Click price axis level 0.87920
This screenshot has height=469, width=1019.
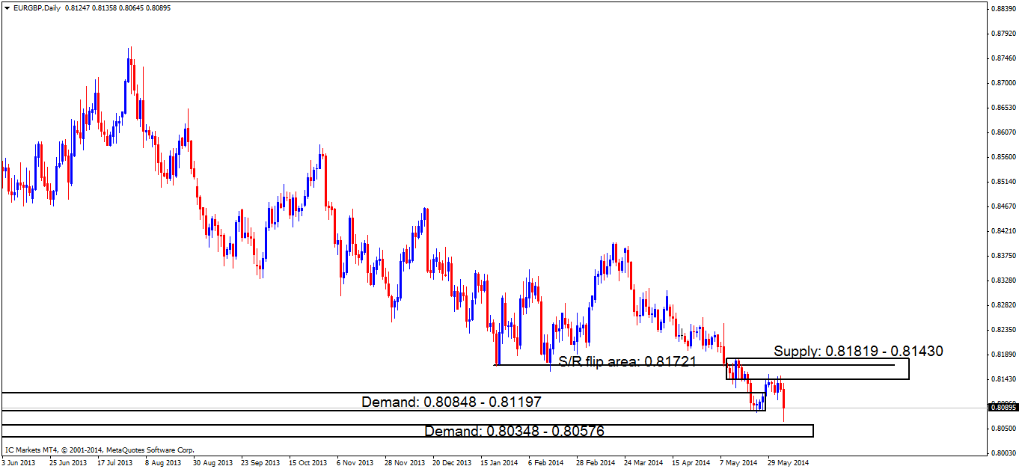(1003, 33)
